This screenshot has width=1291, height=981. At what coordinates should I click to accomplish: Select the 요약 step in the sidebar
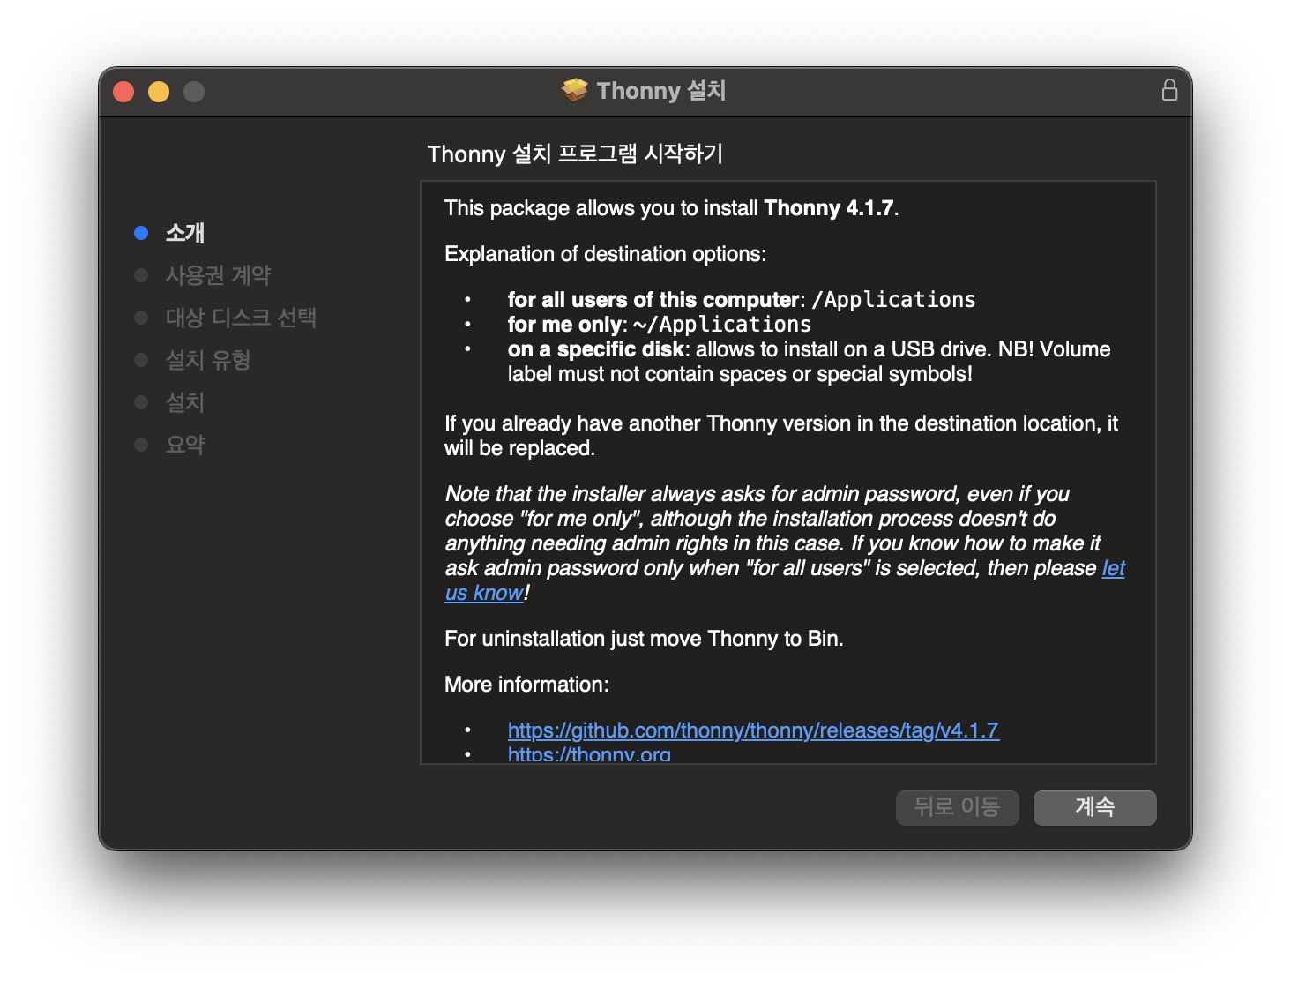[185, 445]
